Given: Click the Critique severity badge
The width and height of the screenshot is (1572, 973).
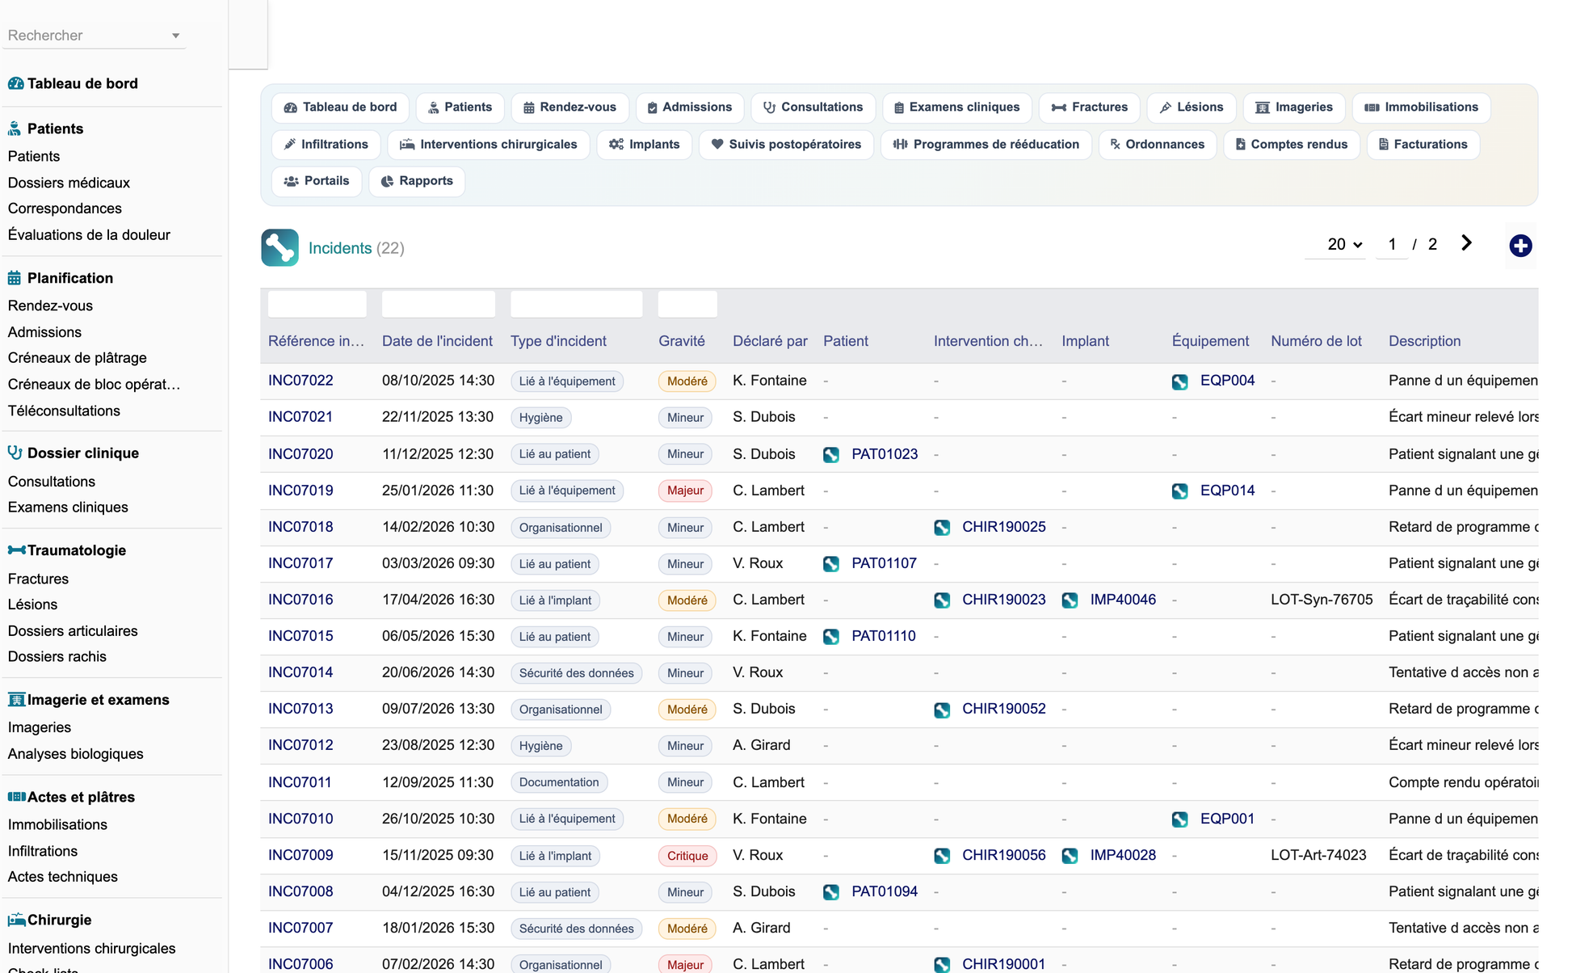Looking at the screenshot, I should (x=687, y=856).
